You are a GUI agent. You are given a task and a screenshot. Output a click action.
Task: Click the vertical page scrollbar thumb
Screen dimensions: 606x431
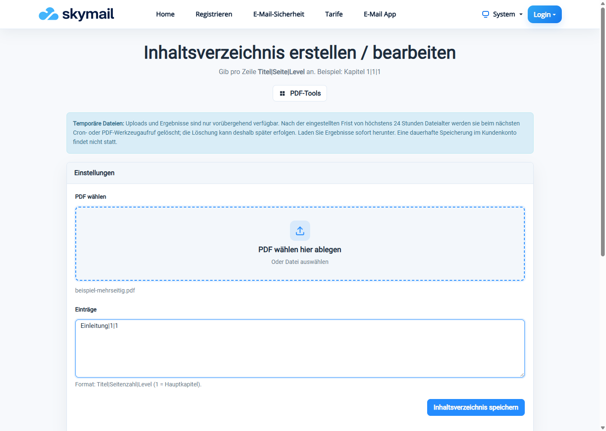[x=603, y=131]
